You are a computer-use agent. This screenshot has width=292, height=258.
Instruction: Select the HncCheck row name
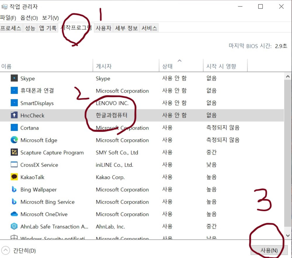(x=32, y=115)
